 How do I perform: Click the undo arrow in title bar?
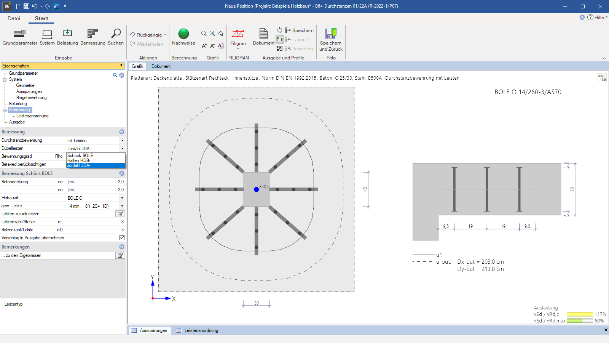(x=35, y=6)
